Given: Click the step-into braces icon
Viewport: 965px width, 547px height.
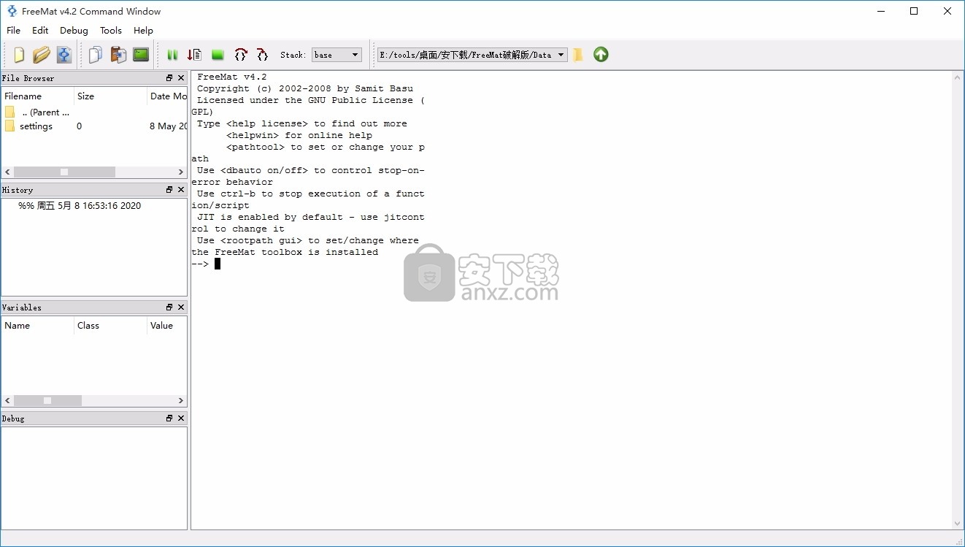Looking at the screenshot, I should [x=262, y=55].
